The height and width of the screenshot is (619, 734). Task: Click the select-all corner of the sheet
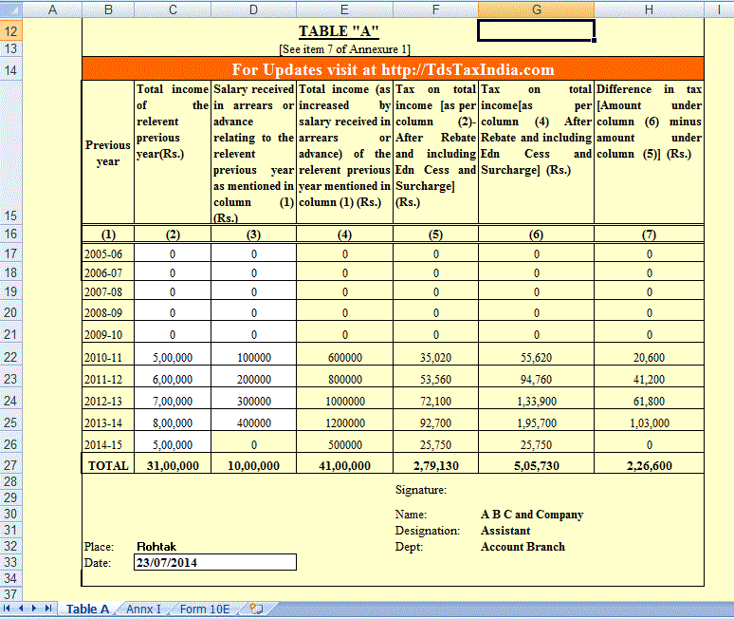pos(10,9)
